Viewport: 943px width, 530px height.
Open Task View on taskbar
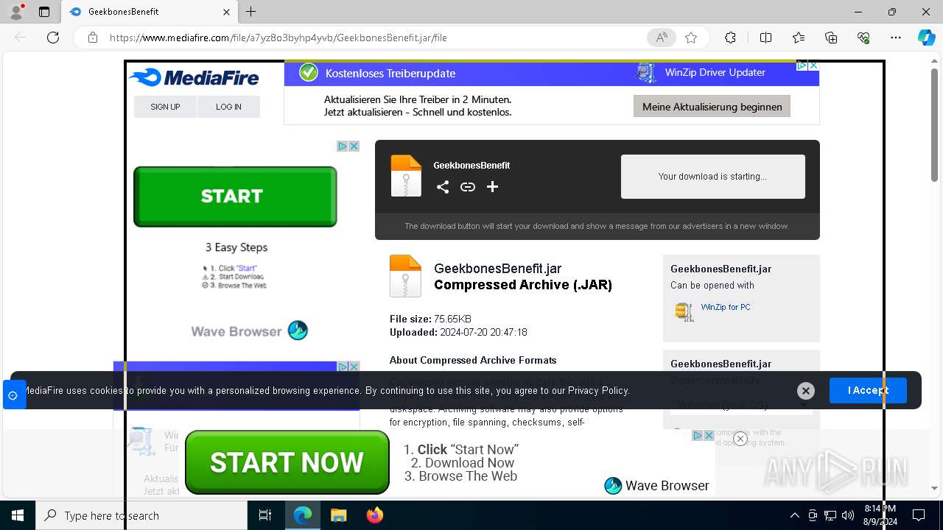click(265, 515)
